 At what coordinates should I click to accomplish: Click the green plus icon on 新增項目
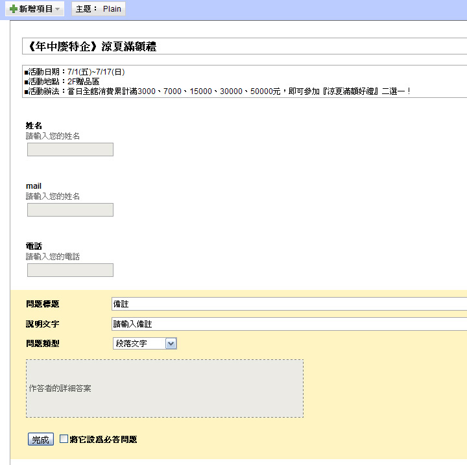[14, 9]
